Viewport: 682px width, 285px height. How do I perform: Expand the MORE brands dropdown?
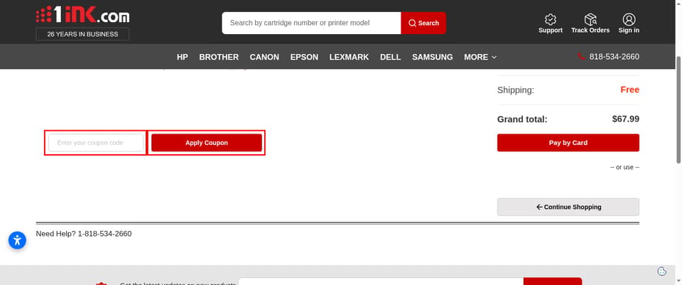tap(480, 57)
